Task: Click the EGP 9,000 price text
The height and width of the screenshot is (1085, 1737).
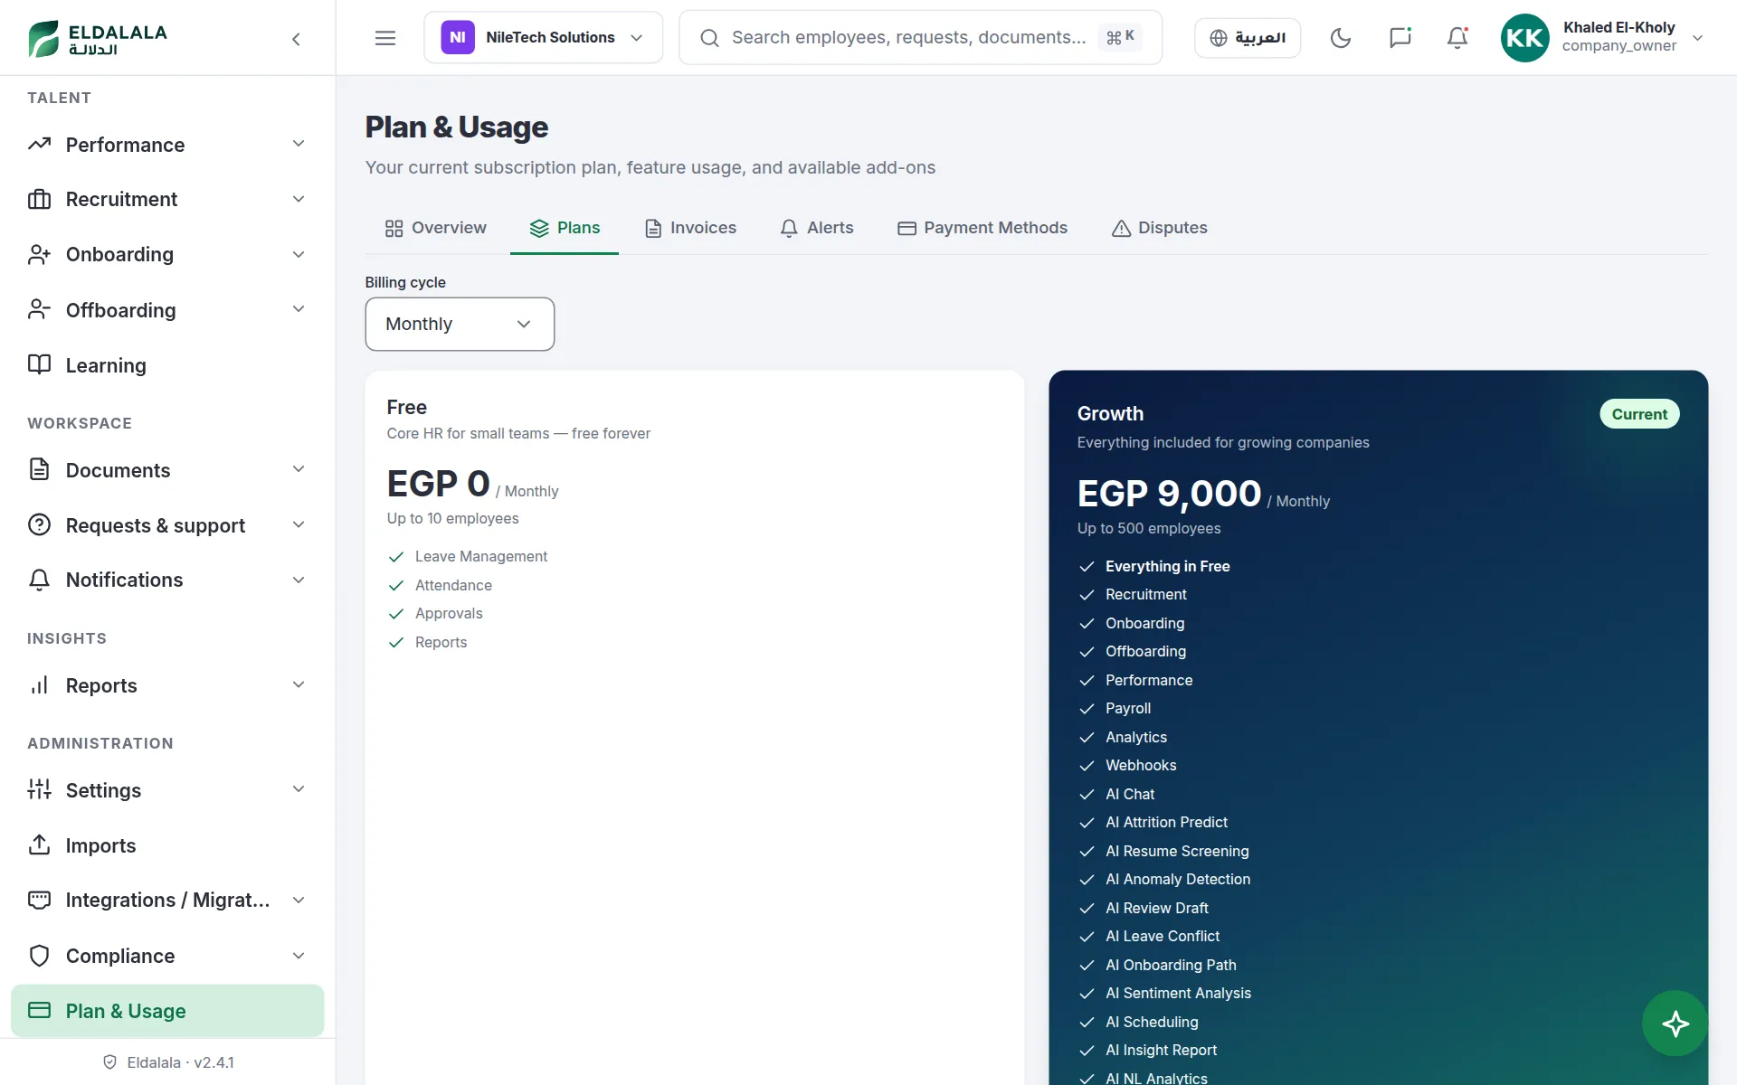Action: [1169, 494]
